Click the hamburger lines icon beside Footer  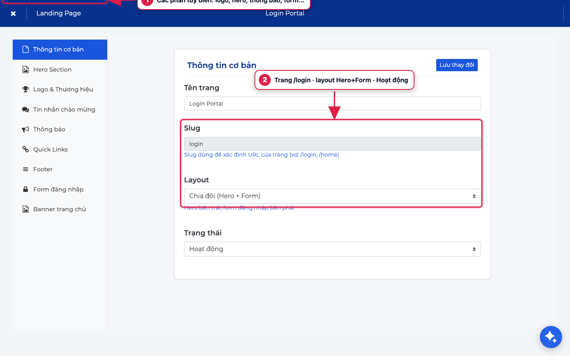[x=26, y=169]
